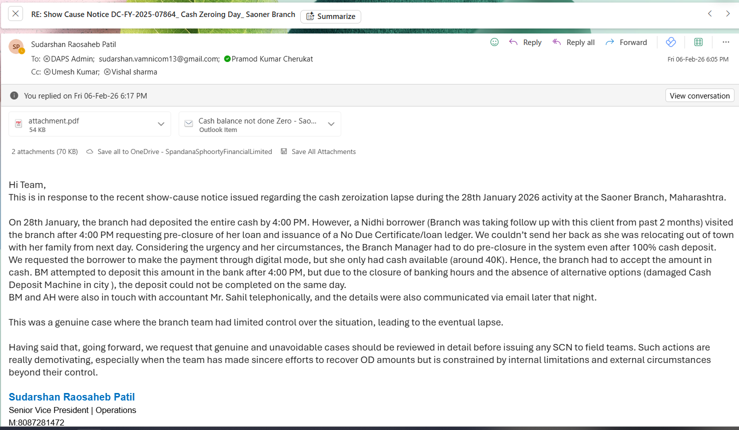Open the apps grid icon
Viewport: 739px width, 430px height.
click(698, 42)
